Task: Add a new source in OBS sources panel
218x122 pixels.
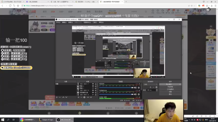Action: click(78, 97)
